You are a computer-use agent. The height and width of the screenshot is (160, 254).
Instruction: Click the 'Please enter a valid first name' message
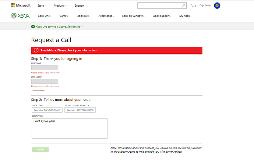45,72
